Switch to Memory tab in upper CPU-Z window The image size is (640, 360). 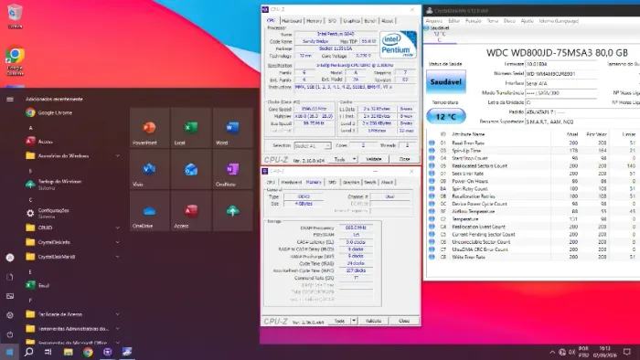(x=314, y=20)
